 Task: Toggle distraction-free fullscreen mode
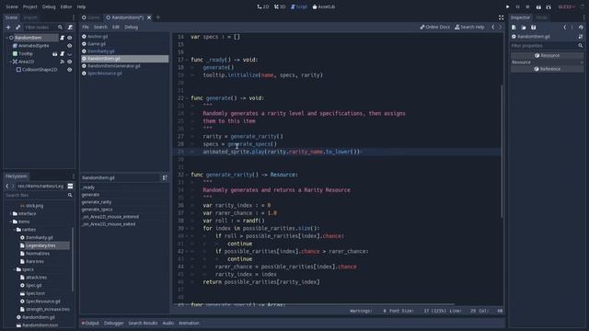tap(501, 17)
